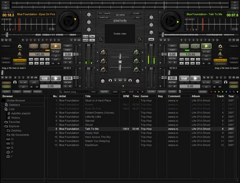Toggle the mic Talk button
The image size is (240, 183).
(x=92, y=36)
